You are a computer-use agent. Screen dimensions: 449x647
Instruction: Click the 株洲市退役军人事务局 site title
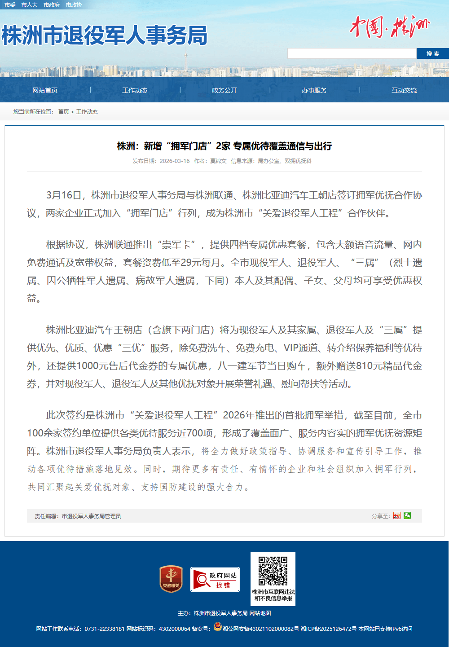104,35
